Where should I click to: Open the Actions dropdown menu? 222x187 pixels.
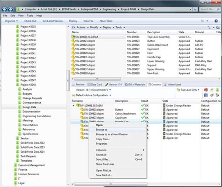point(82,27)
